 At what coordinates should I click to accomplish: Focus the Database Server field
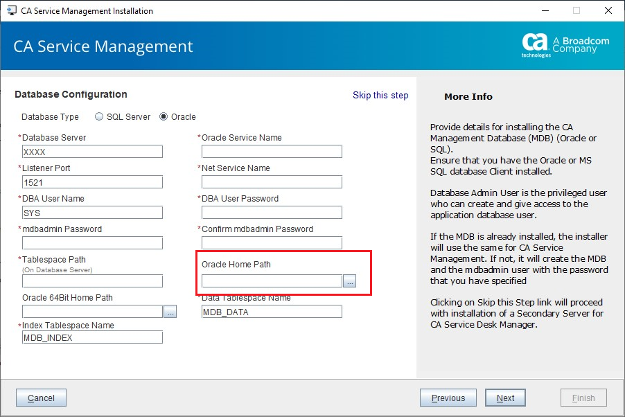click(x=92, y=152)
